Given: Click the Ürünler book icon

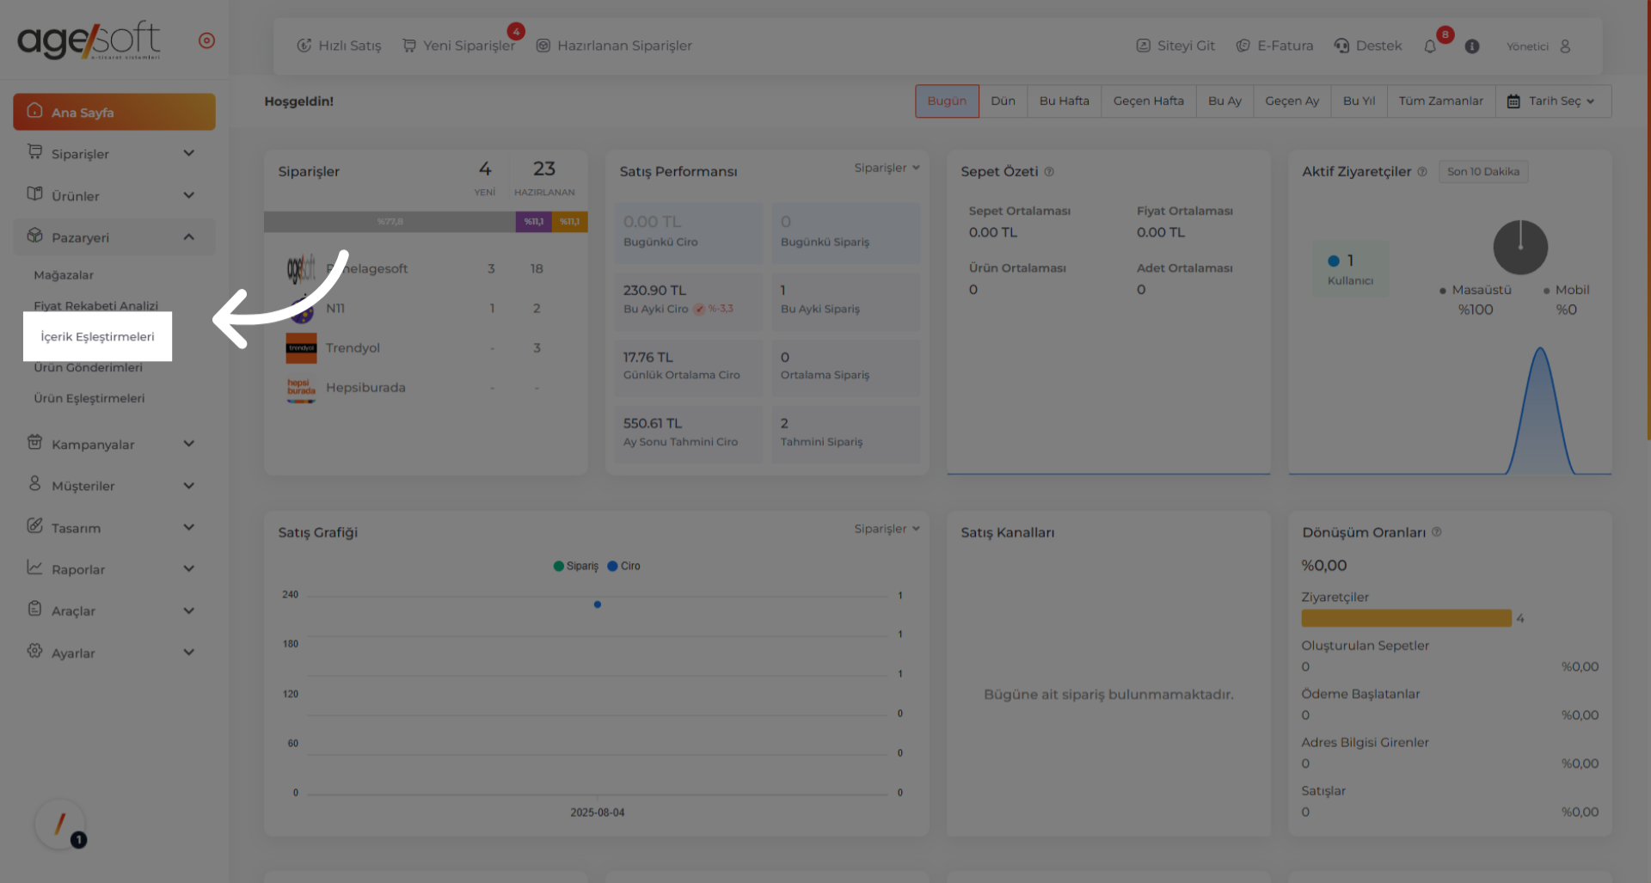Looking at the screenshot, I should pos(34,193).
